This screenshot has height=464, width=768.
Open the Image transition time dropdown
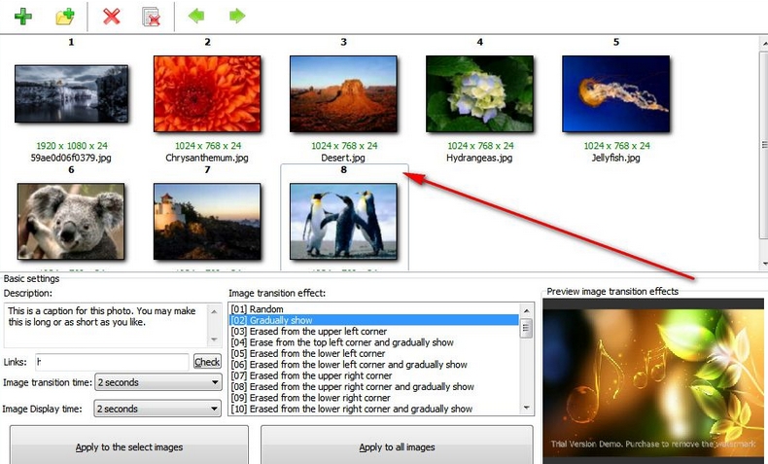tap(157, 382)
